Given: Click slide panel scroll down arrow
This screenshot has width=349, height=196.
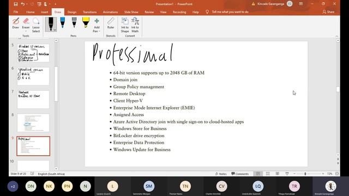Looking at the screenshot, I should tap(56, 169).
